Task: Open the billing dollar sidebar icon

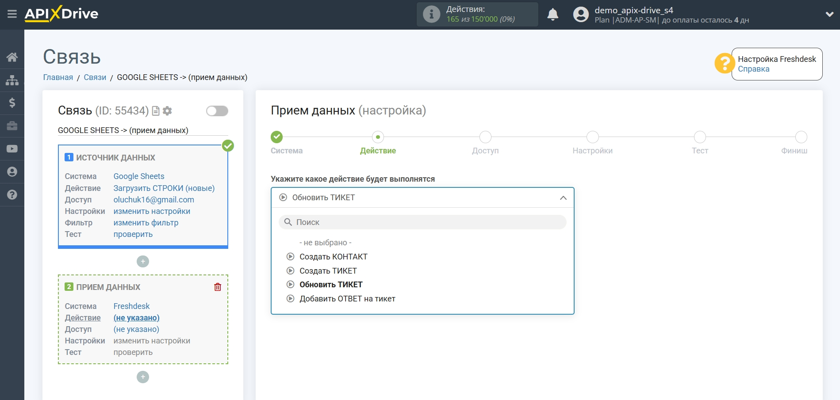Action: [12, 103]
